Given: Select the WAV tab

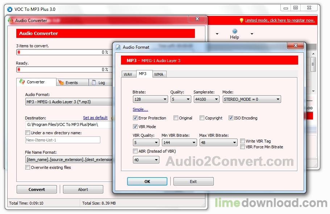Looking at the screenshot, I should coord(128,74).
